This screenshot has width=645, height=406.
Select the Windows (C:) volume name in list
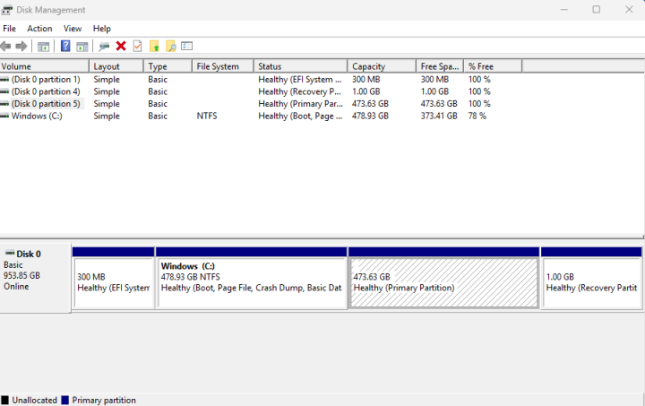[37, 117]
